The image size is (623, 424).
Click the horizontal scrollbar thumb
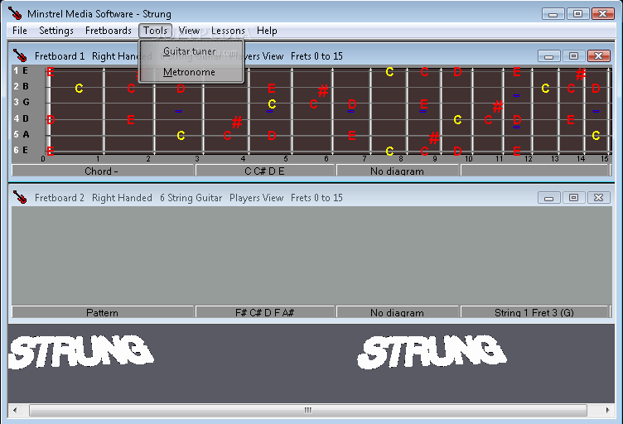pyautogui.click(x=308, y=410)
